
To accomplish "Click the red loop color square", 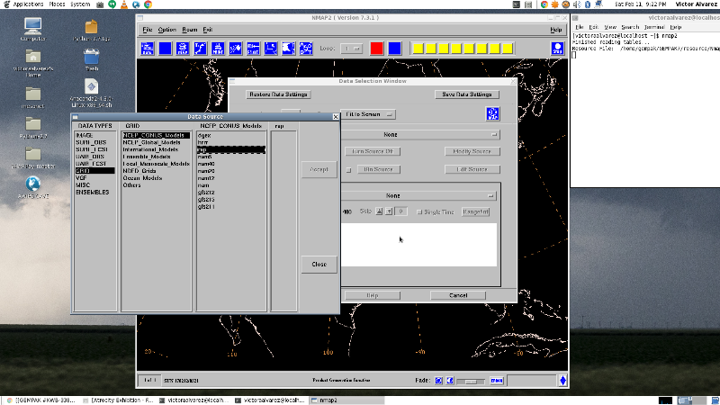I will (375, 48).
